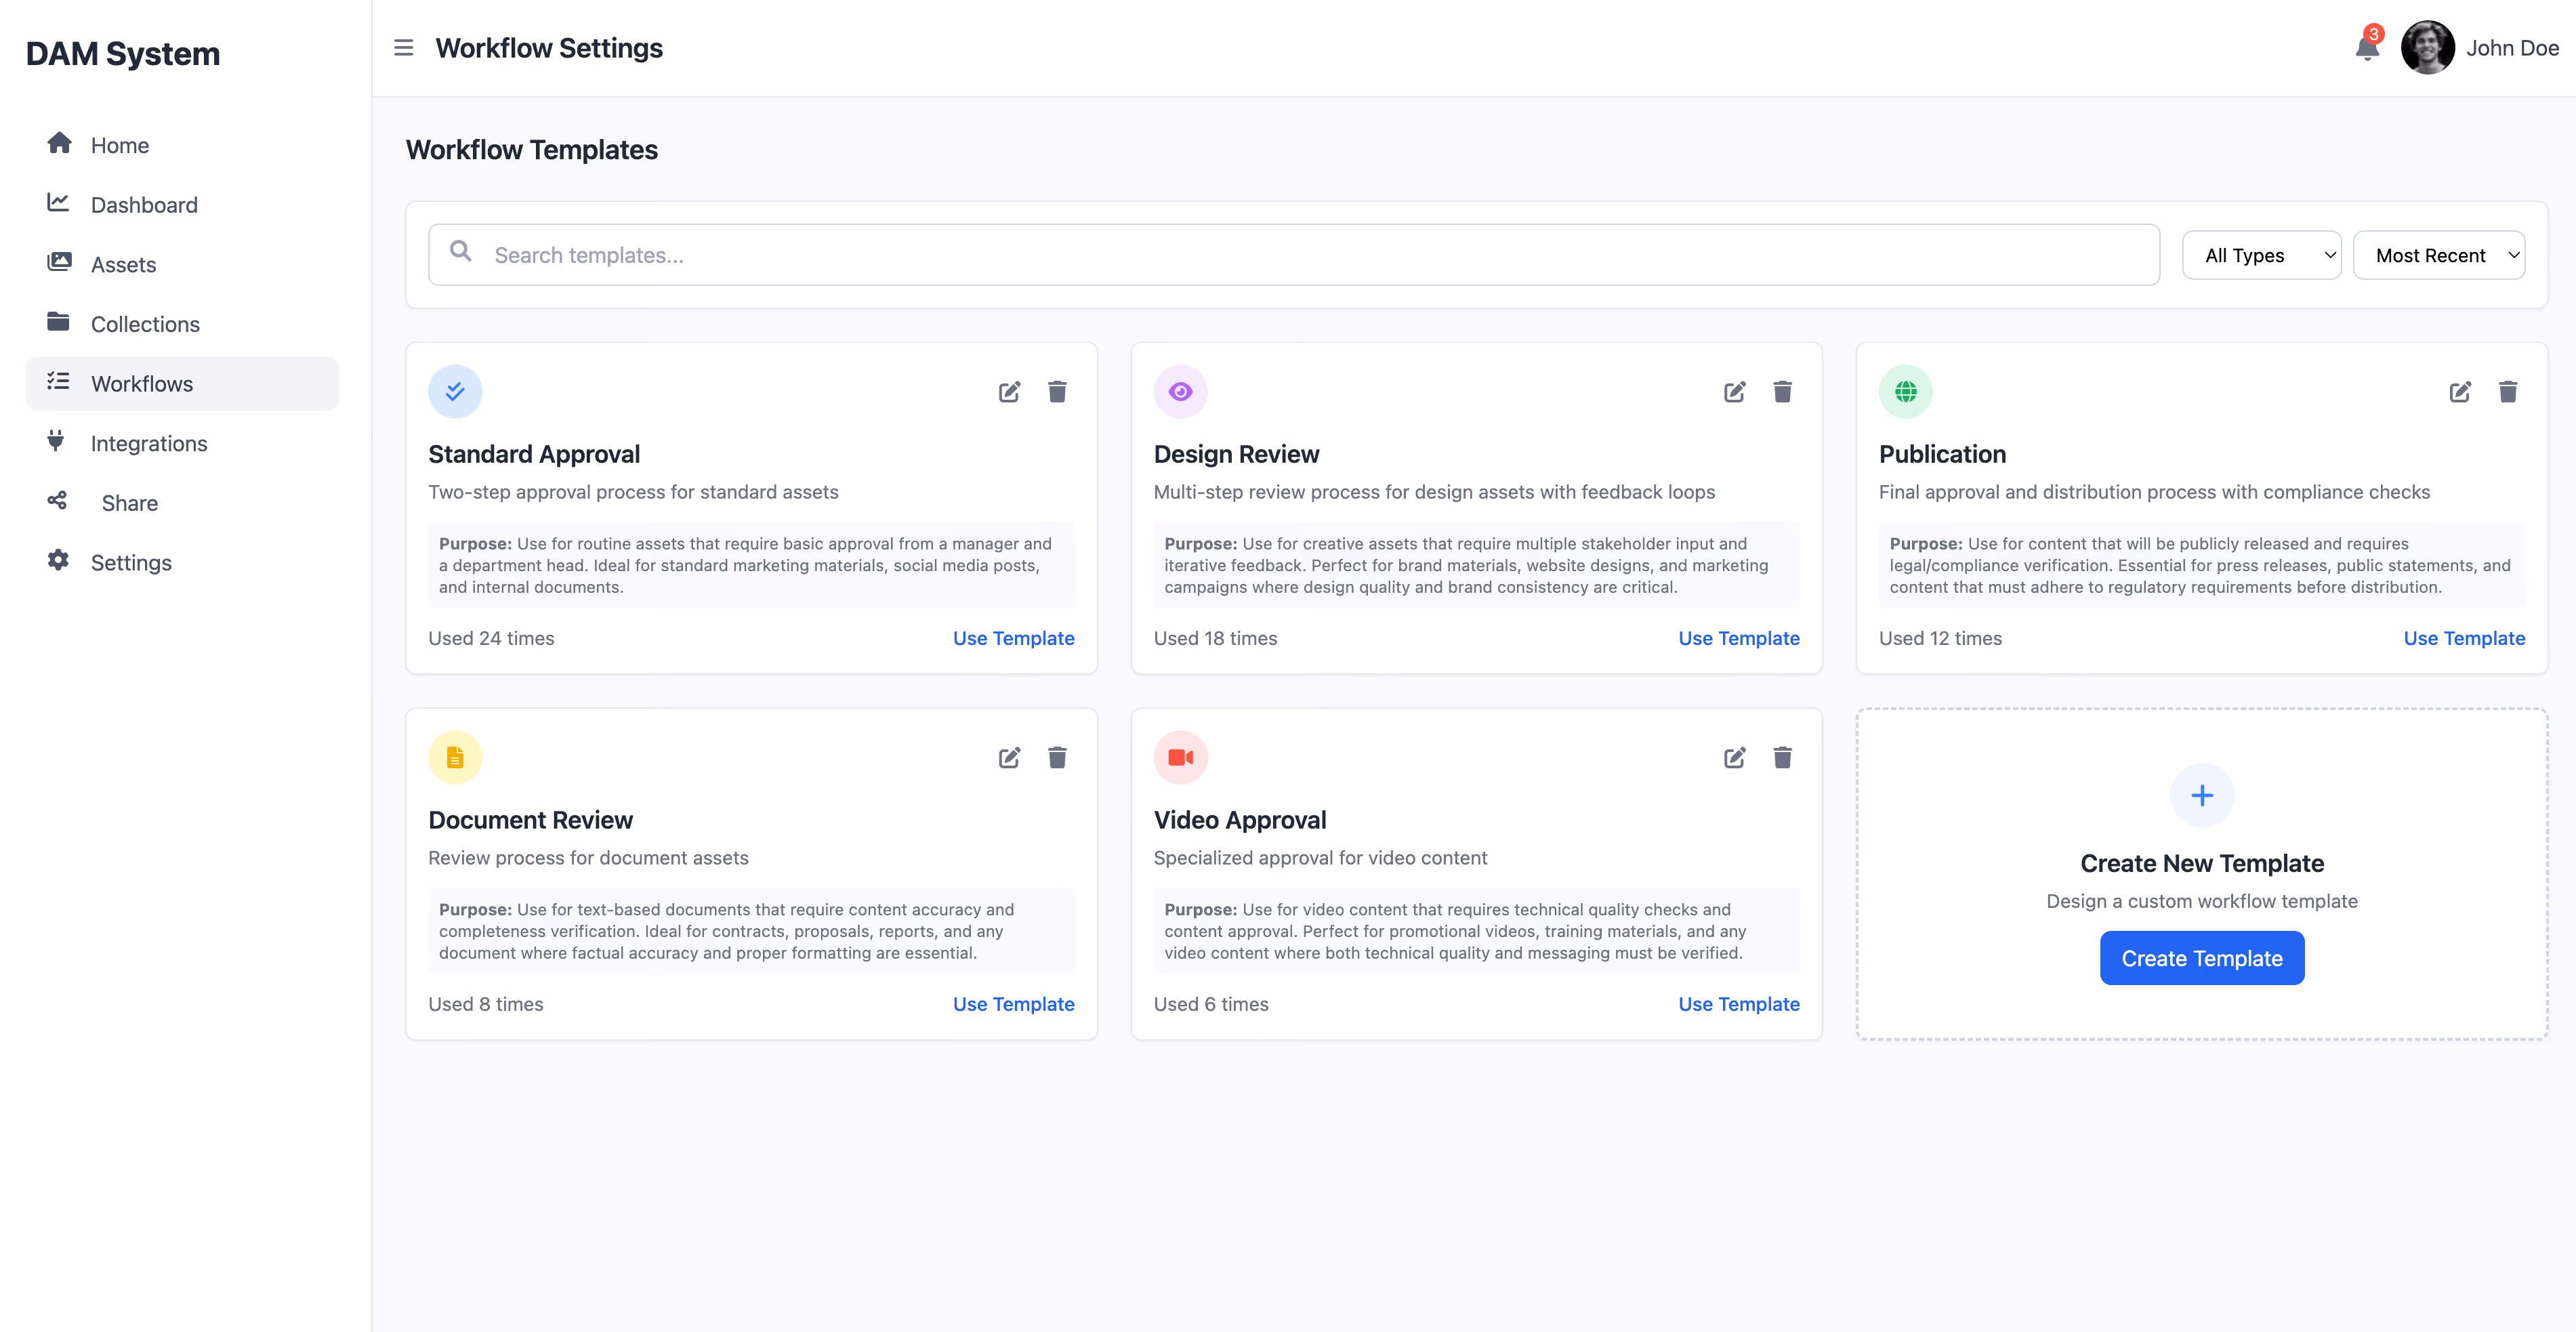Delete the Publication template
This screenshot has height=1332, width=2576.
(2507, 392)
